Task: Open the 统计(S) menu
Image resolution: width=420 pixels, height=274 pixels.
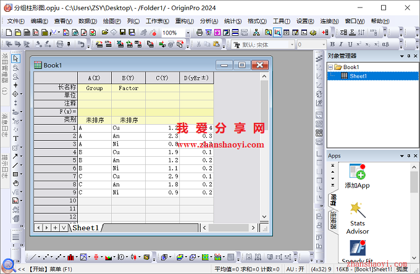Action: point(233,21)
